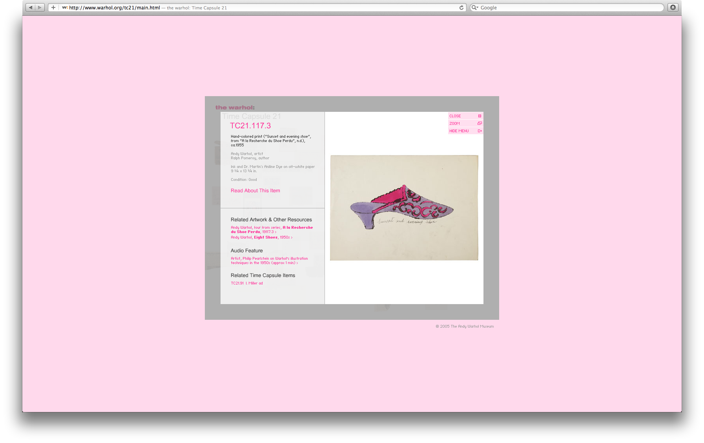Click the Sunset and evening shoe image
The width and height of the screenshot is (704, 443).
(404, 208)
